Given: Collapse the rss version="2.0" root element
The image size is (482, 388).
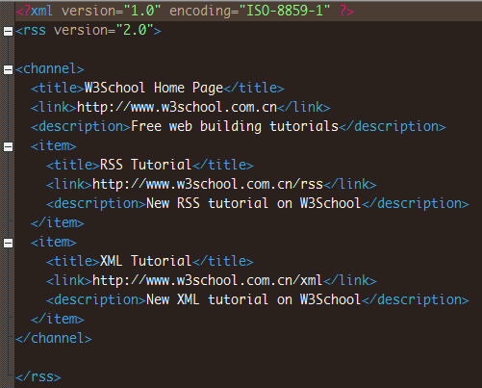Looking at the screenshot, I should [8, 31].
